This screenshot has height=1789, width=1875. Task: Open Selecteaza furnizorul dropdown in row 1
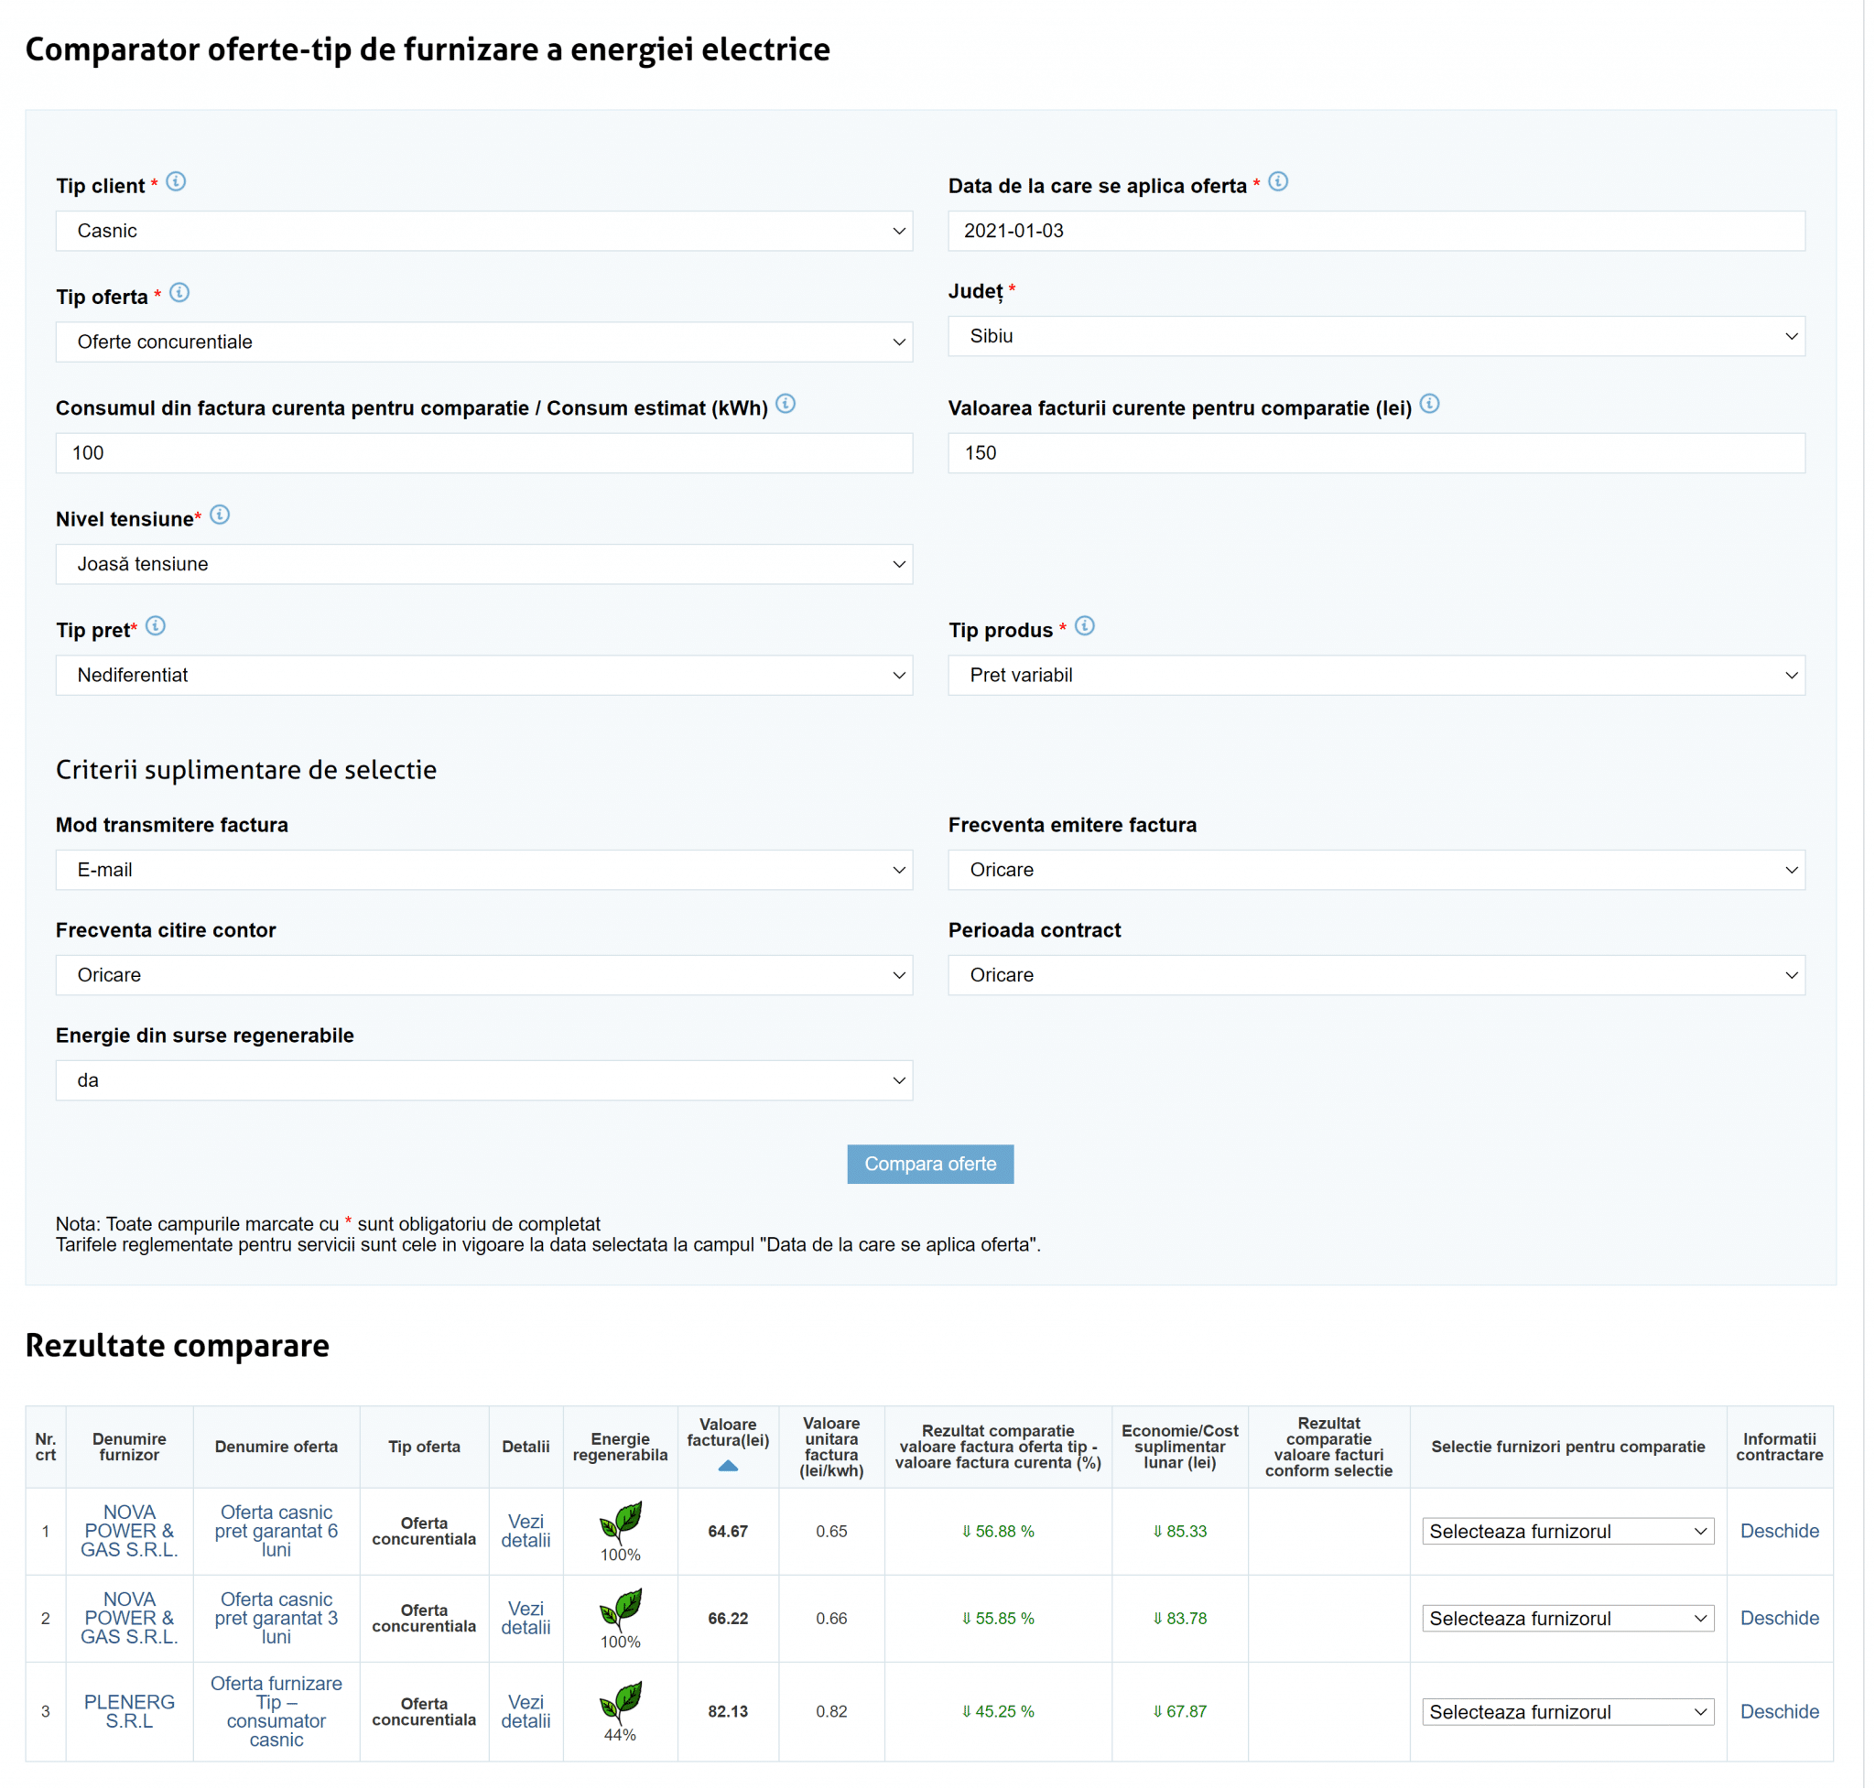(1567, 1531)
